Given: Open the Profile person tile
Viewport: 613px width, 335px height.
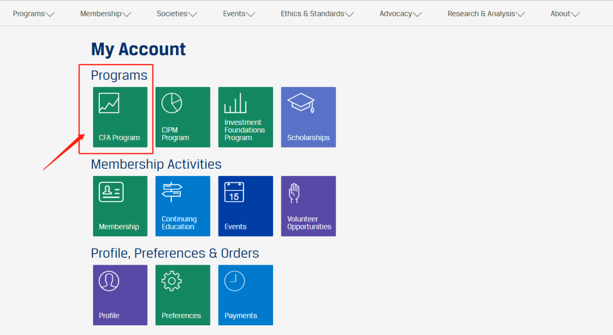Looking at the screenshot, I should tap(120, 295).
